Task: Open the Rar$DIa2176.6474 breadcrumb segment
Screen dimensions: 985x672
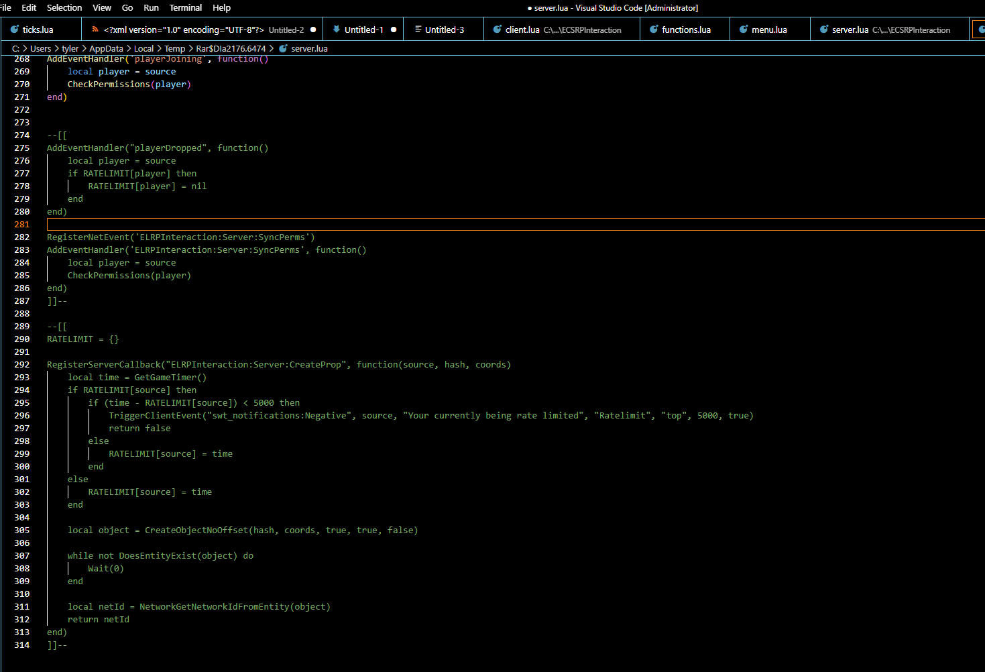Action: pyautogui.click(x=231, y=48)
